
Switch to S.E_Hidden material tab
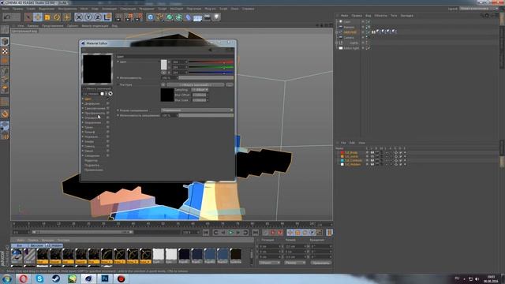tap(54, 245)
